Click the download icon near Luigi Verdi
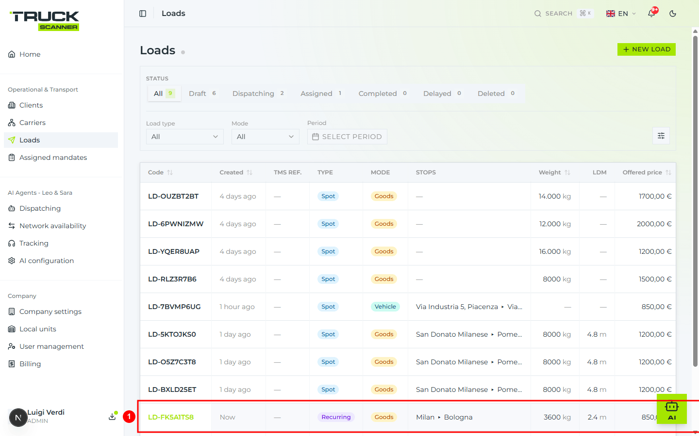The height and width of the screenshot is (436, 699). coord(112,417)
